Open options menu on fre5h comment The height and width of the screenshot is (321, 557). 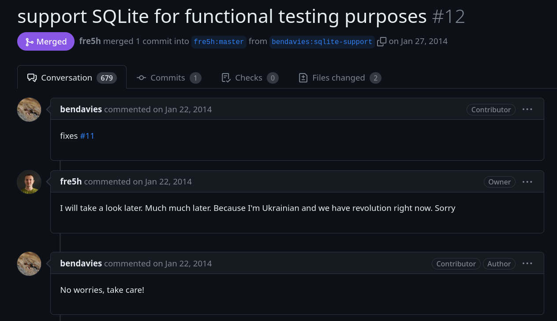[527, 182]
